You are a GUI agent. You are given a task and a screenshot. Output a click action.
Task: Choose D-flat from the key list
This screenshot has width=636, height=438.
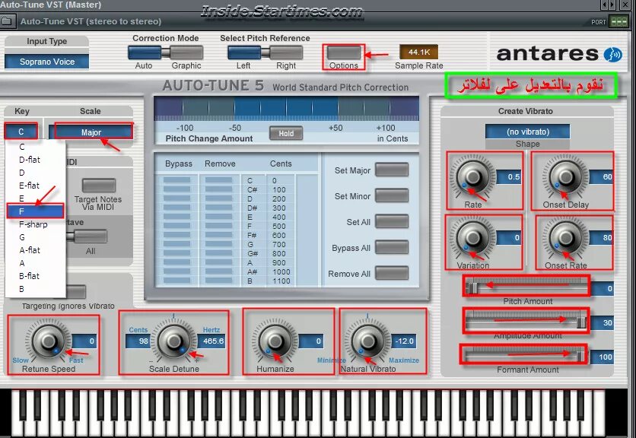pos(35,160)
